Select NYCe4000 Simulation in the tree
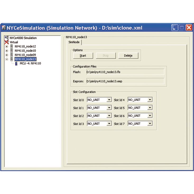 [x=23, y=38]
